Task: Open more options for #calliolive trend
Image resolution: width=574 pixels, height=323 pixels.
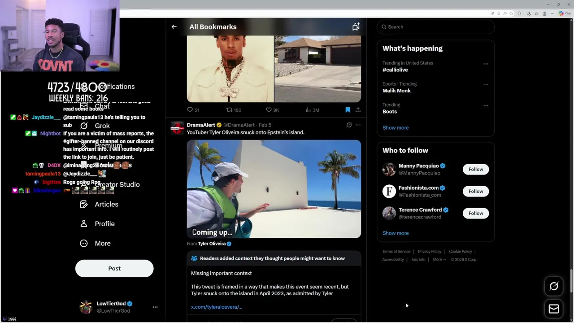Action: point(486,64)
